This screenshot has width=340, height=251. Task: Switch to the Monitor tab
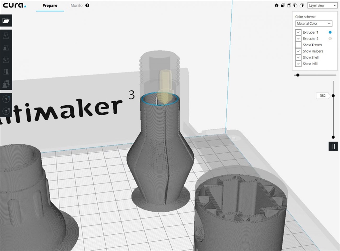[77, 6]
